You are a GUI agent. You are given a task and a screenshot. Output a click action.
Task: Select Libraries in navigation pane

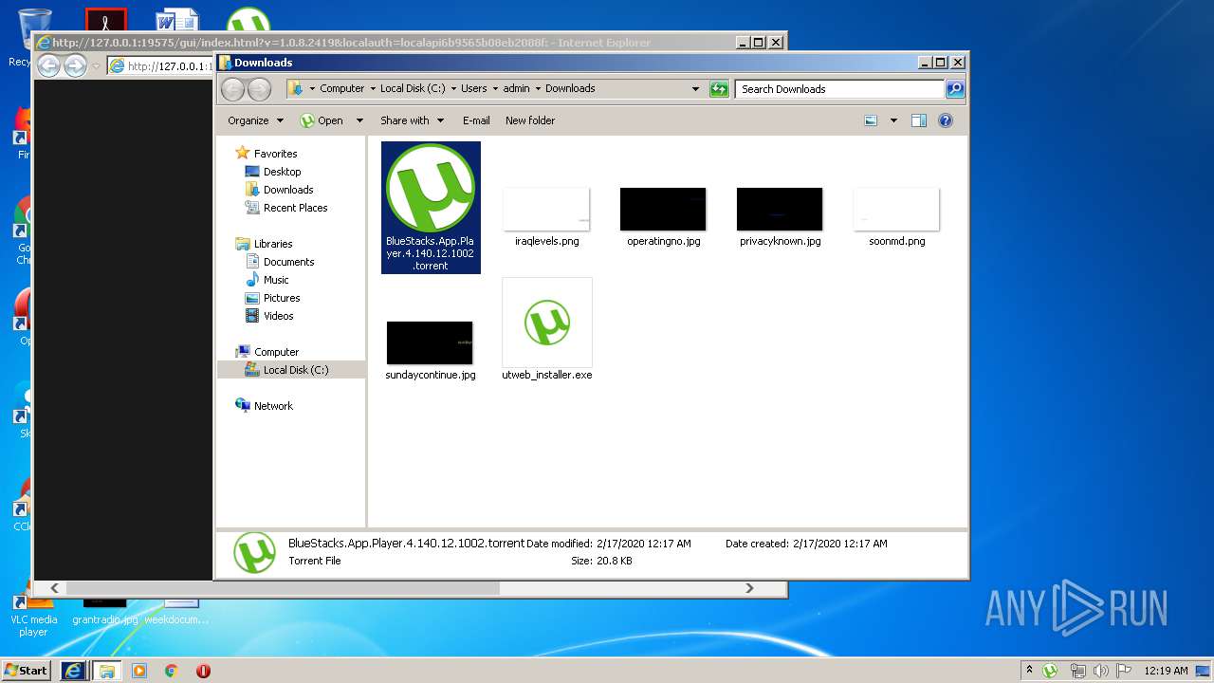click(273, 244)
